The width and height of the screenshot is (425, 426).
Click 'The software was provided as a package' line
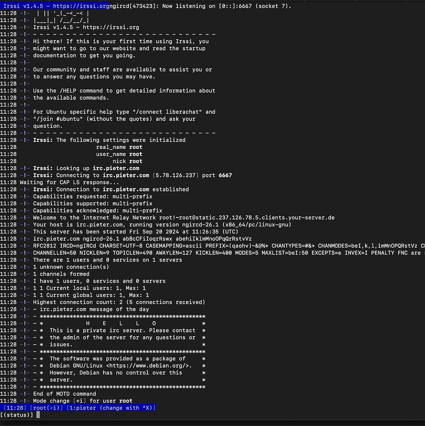click(117, 359)
